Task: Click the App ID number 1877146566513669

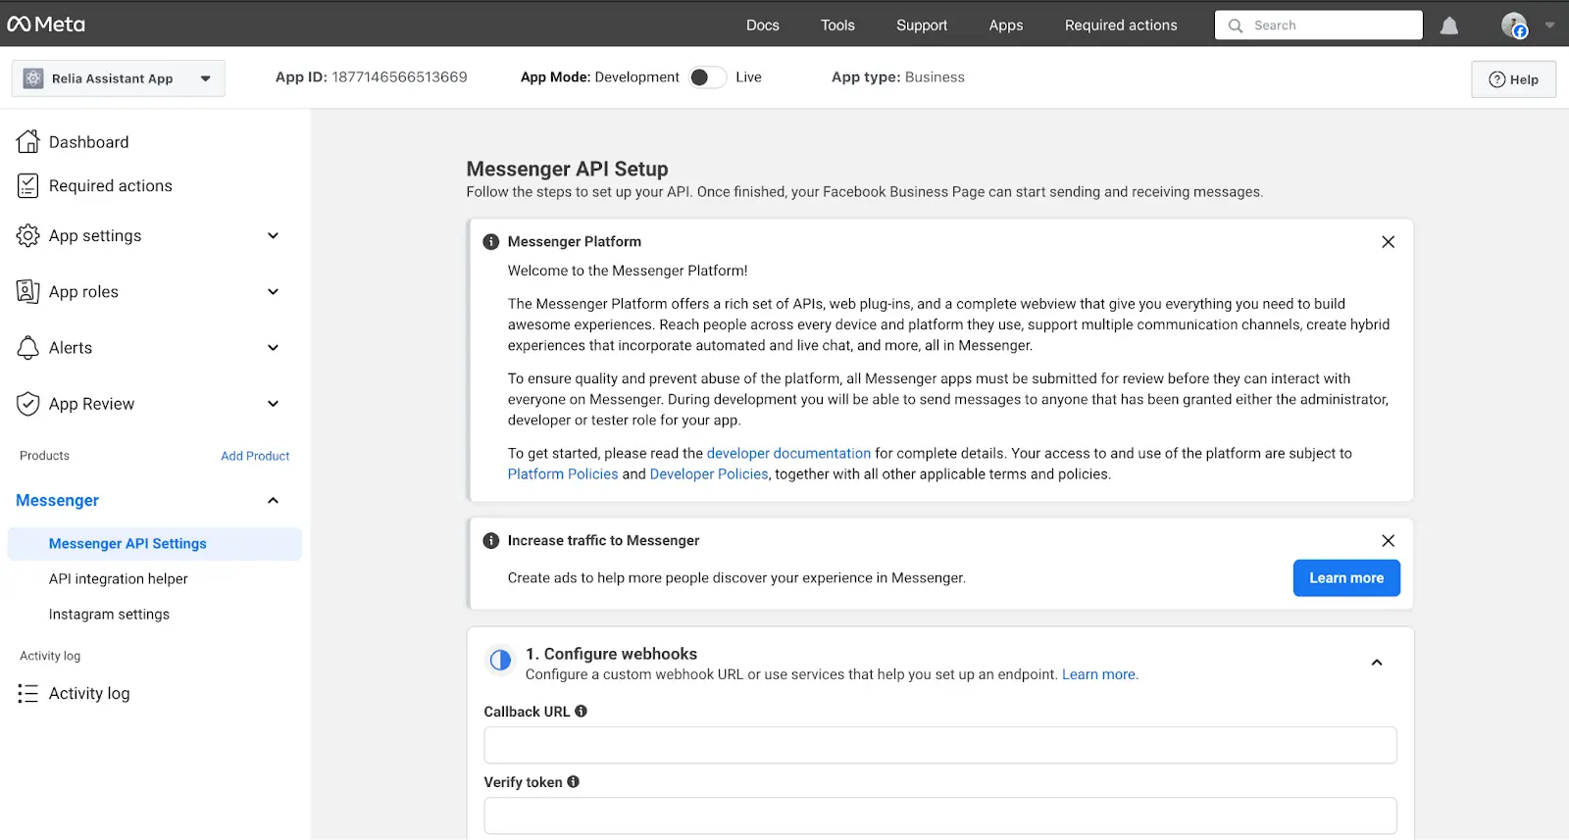Action: point(399,77)
